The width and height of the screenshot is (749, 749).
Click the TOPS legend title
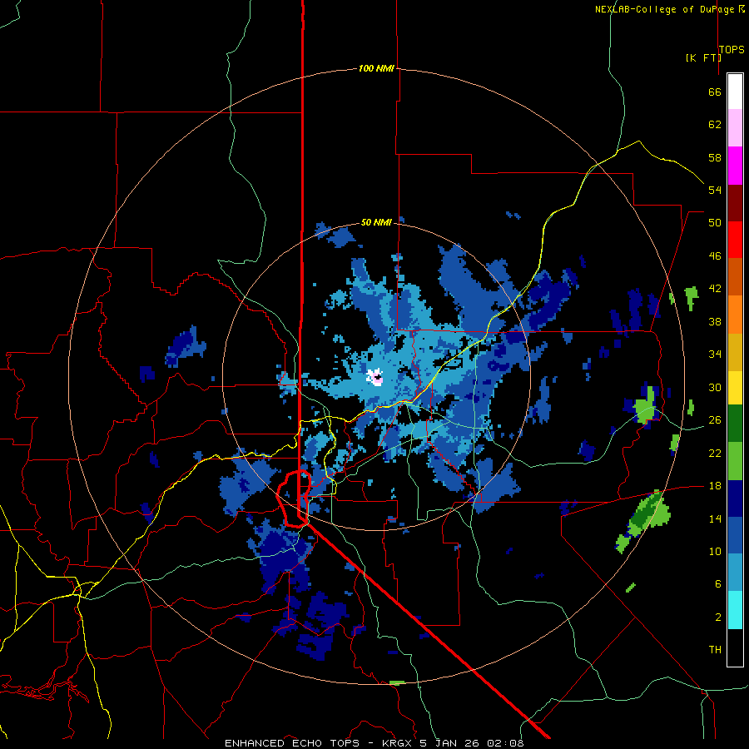coord(732,49)
